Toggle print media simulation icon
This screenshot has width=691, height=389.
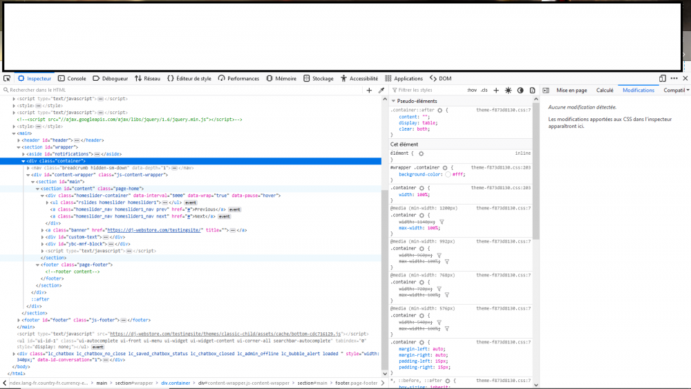(533, 90)
